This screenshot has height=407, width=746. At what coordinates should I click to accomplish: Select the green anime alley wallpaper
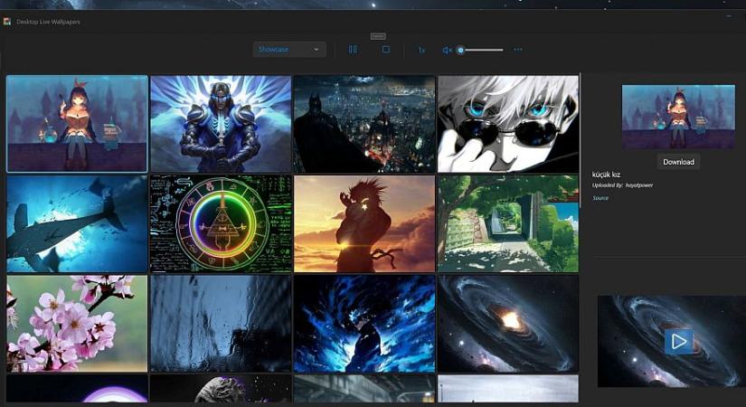[508, 223]
